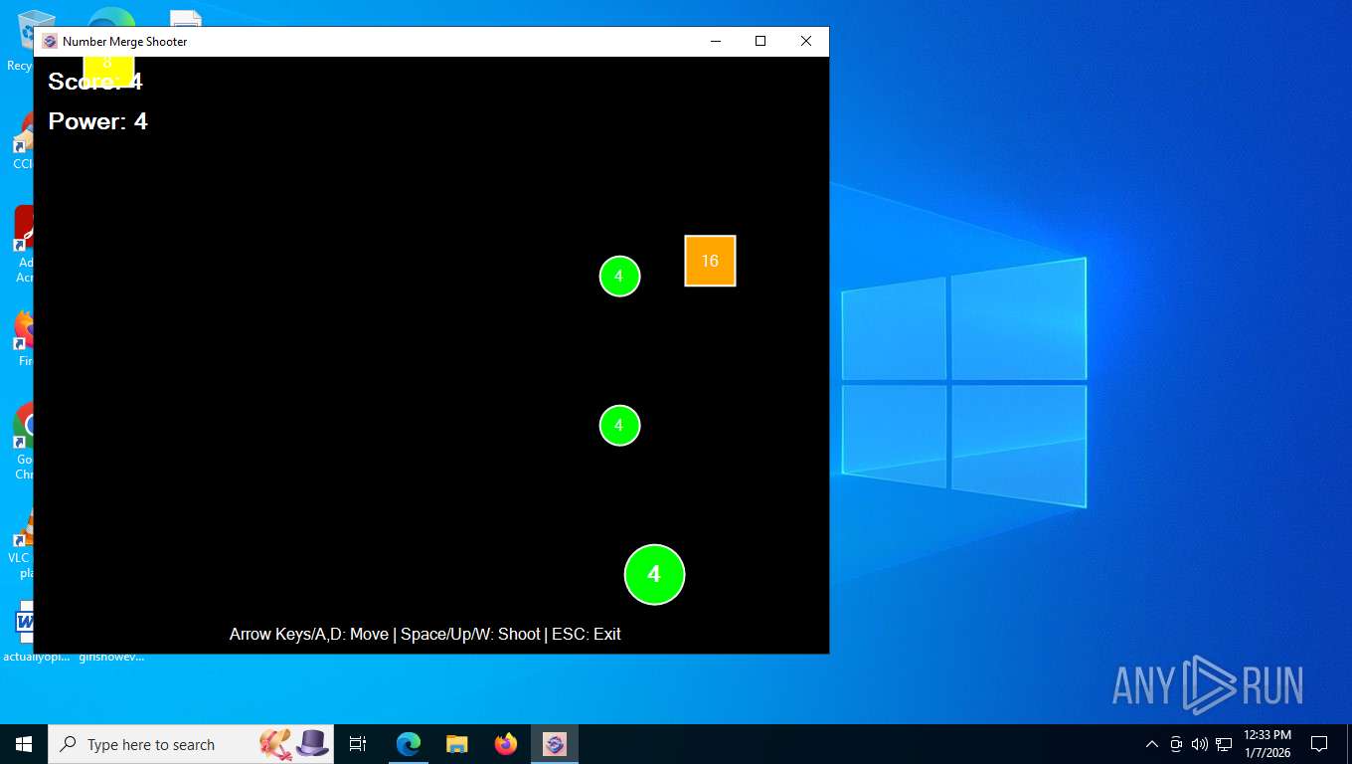The width and height of the screenshot is (1352, 764).
Task: Click the large green player ball
Action: tap(654, 574)
